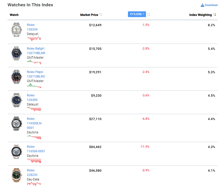This screenshot has width=224, height=187.
Task: Click the Market Price column header
Action: (89, 15)
